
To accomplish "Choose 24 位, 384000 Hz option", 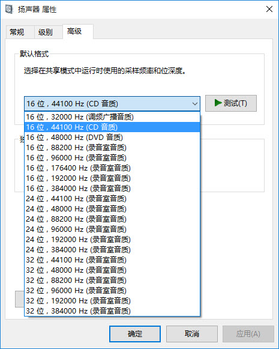I will [112, 250].
